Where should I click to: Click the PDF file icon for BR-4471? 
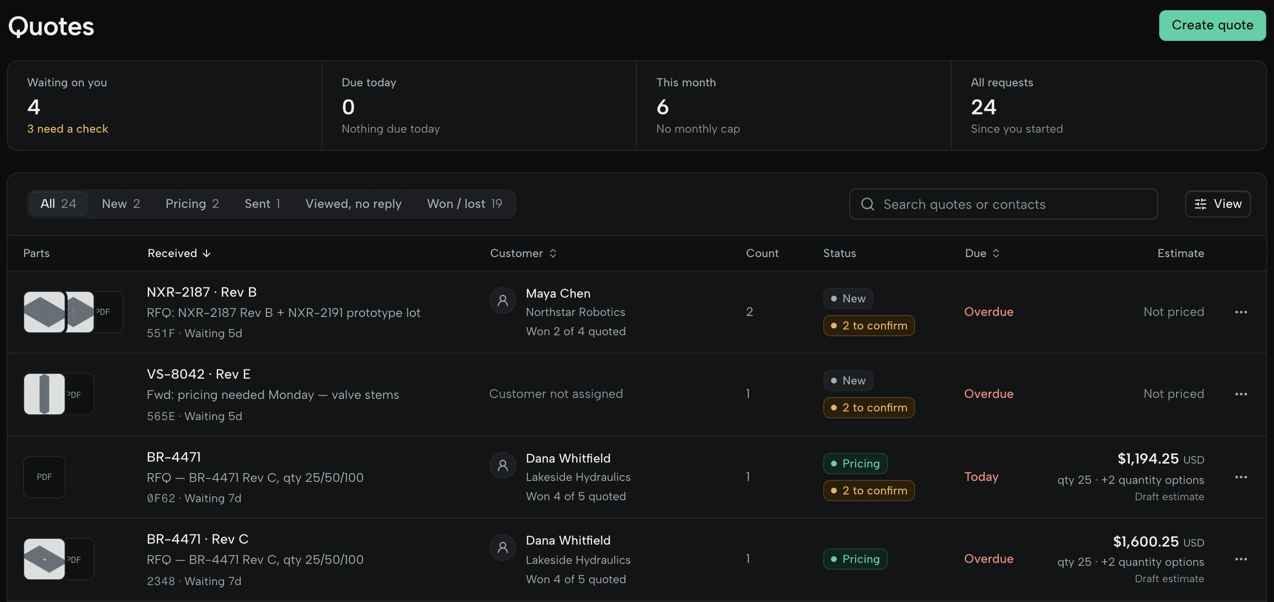[x=44, y=477]
